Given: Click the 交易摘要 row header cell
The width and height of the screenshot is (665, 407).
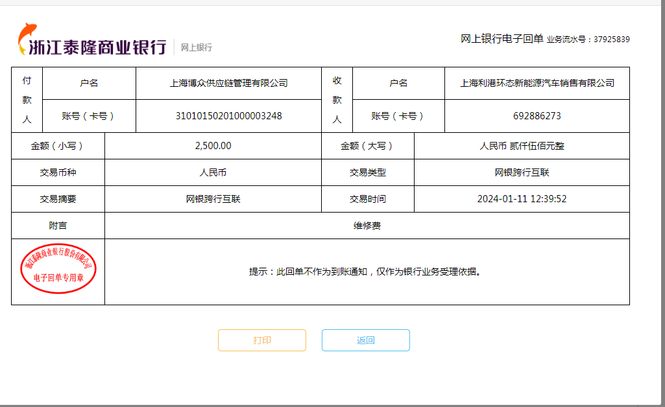Looking at the screenshot, I should point(58,199).
